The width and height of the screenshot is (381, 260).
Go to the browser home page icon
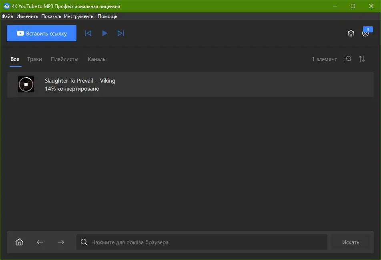pyautogui.click(x=19, y=242)
